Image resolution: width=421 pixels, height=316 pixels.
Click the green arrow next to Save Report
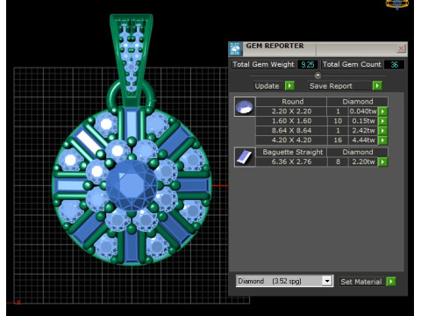pyautogui.click(x=377, y=86)
